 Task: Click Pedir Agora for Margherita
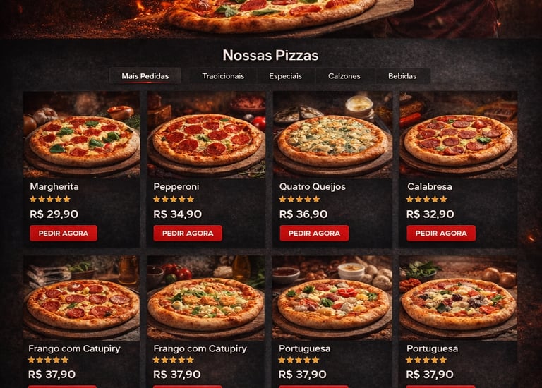pyautogui.click(x=64, y=234)
